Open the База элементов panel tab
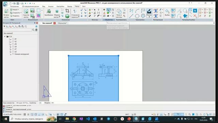 (9, 103)
